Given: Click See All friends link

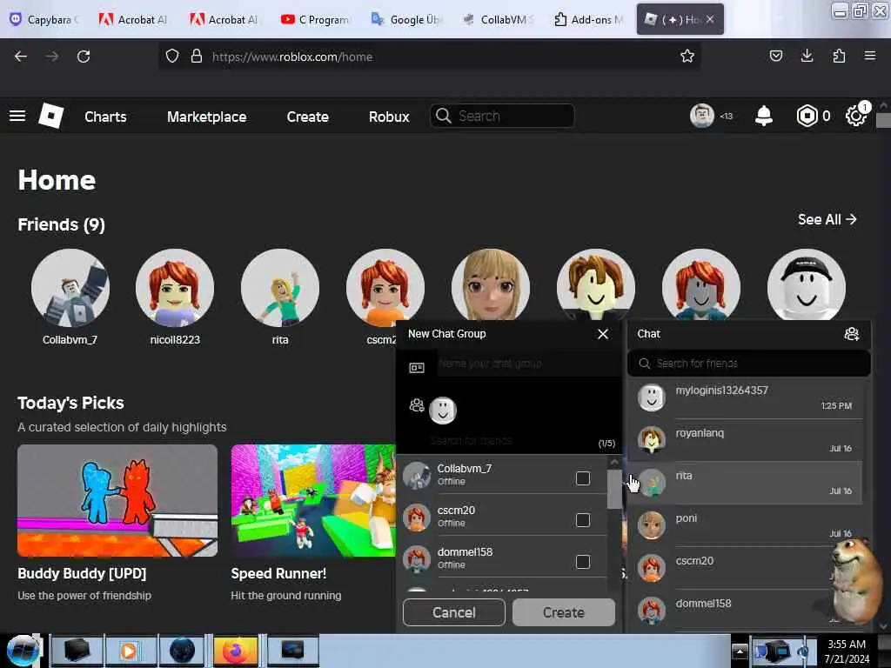Looking at the screenshot, I should coord(827,219).
